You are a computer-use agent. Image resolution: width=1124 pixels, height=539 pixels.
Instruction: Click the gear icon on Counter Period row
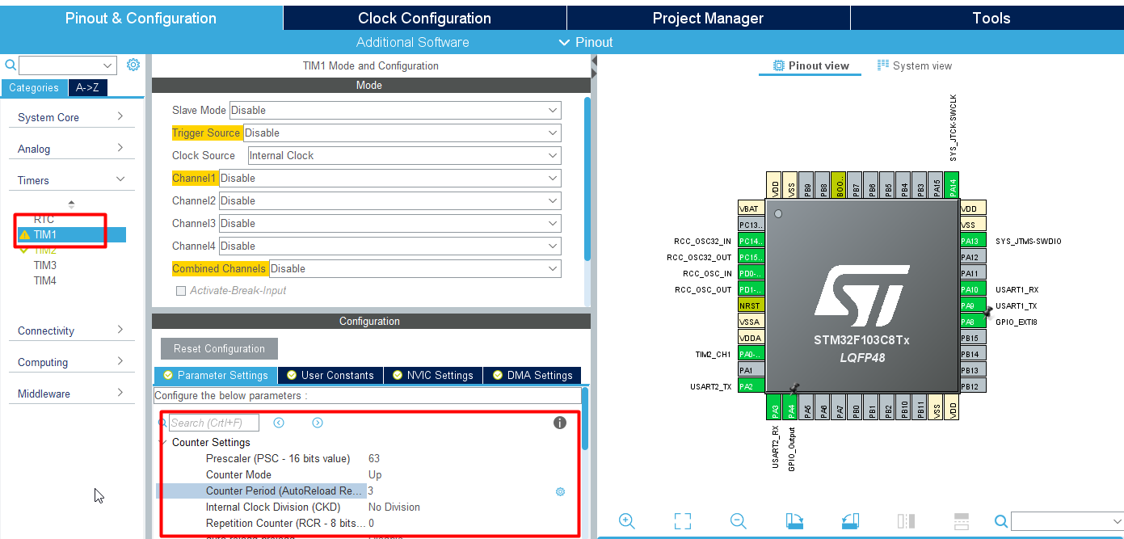[560, 491]
